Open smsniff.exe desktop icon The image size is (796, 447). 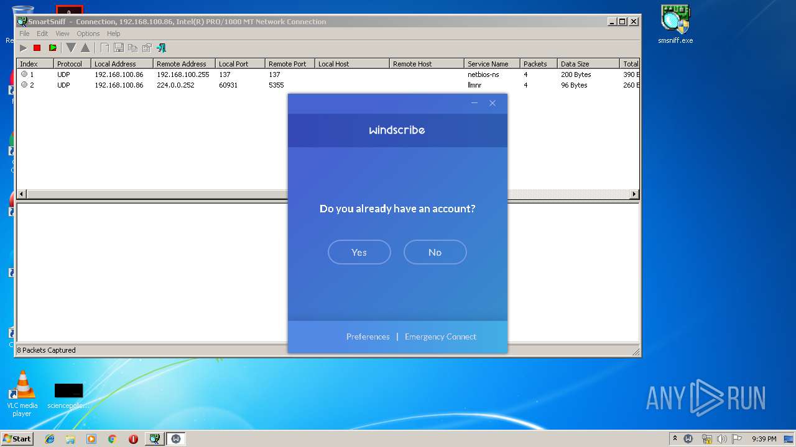675,25
